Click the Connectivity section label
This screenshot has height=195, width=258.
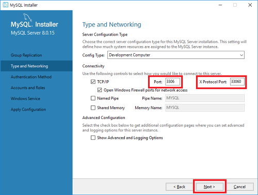point(93,66)
